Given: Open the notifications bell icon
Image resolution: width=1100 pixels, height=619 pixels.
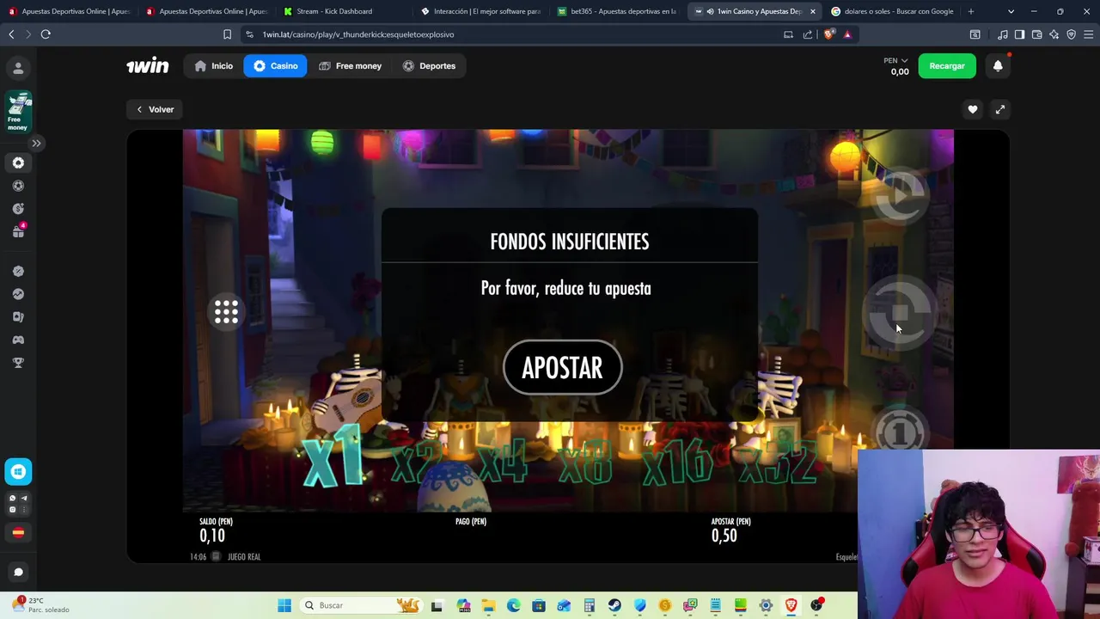Looking at the screenshot, I should [x=998, y=66].
